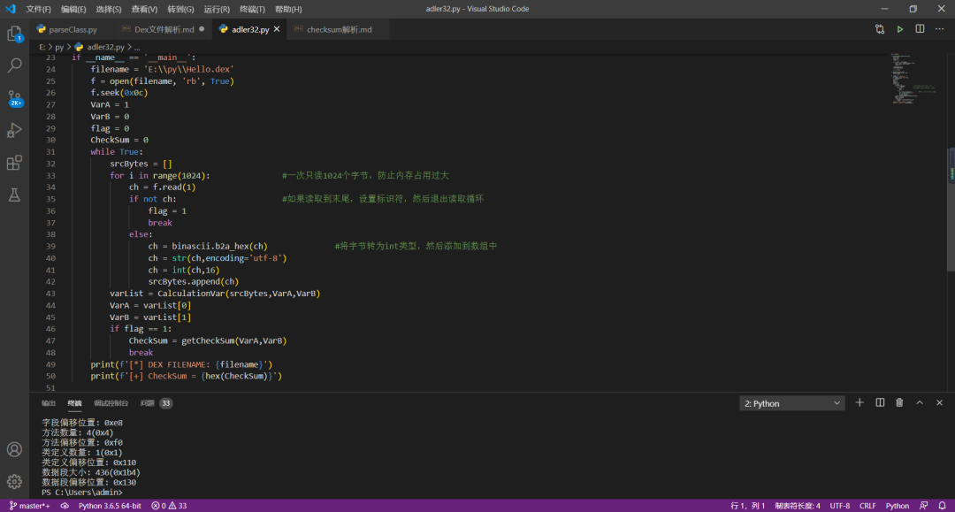Maximize panel with up chevron
Viewport: 955px width, 512px height.
pyautogui.click(x=920, y=403)
